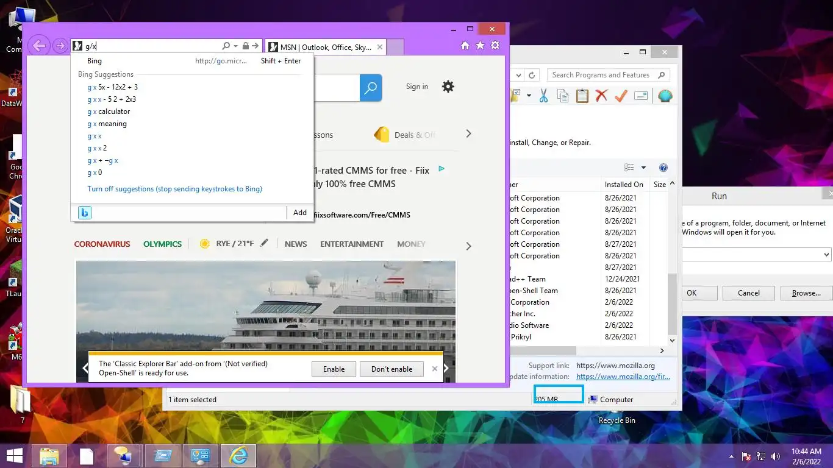Click the vertical scrollbar of the programs list

[x=673, y=303]
